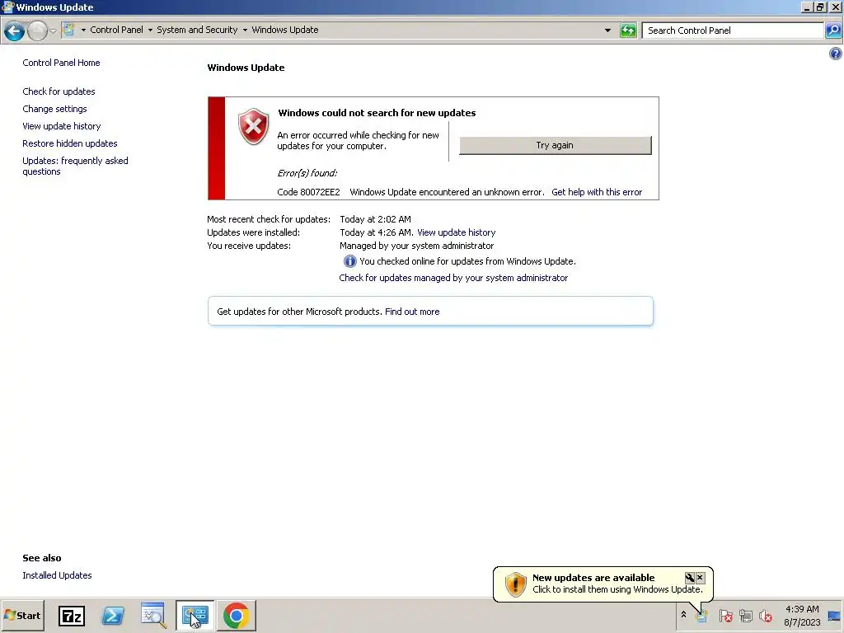Launch 7-Zip from the taskbar
This screenshot has height=633, width=844.
pos(72,616)
